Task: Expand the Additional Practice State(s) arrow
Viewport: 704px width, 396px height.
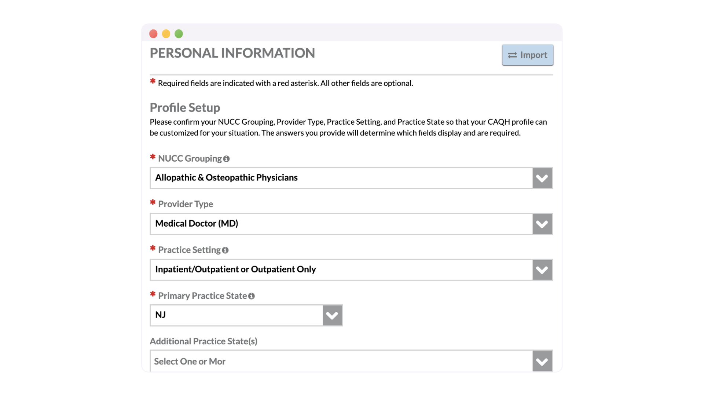Action: click(542, 361)
